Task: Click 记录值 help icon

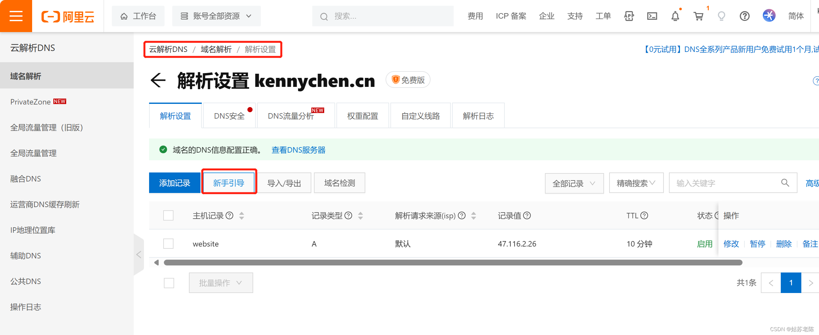Action: (527, 215)
